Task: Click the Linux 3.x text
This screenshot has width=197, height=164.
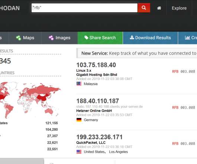Action: pos(84,70)
